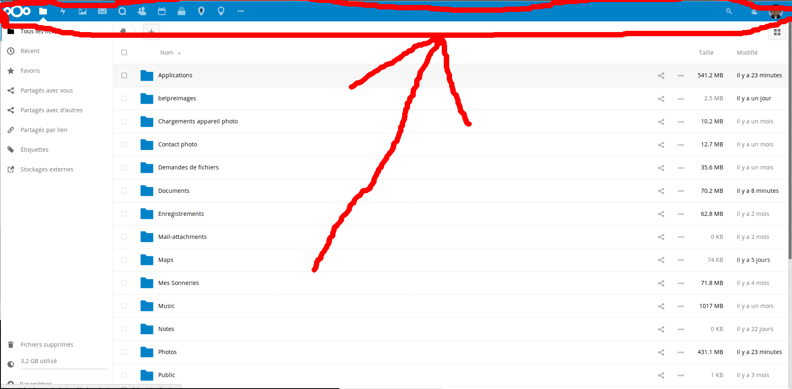Check the select-all checkbox above the file list
Screen dimensions: 792x389
[x=124, y=53]
